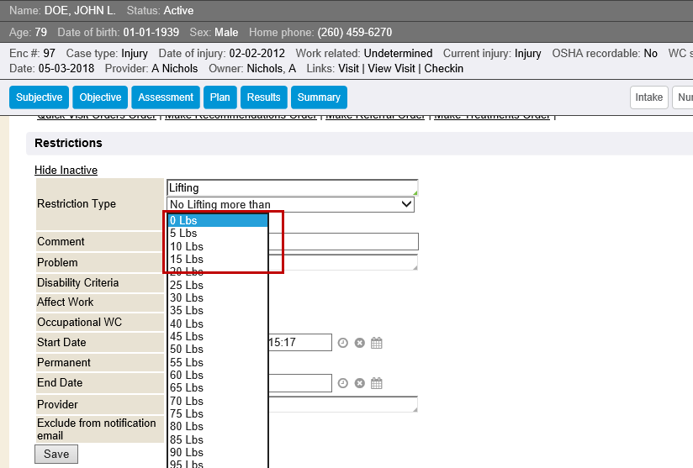Go to the Summary tab
The image size is (693, 468).
point(319,97)
